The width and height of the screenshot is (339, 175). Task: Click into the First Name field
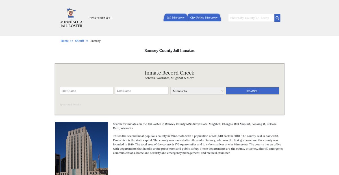click(86, 91)
